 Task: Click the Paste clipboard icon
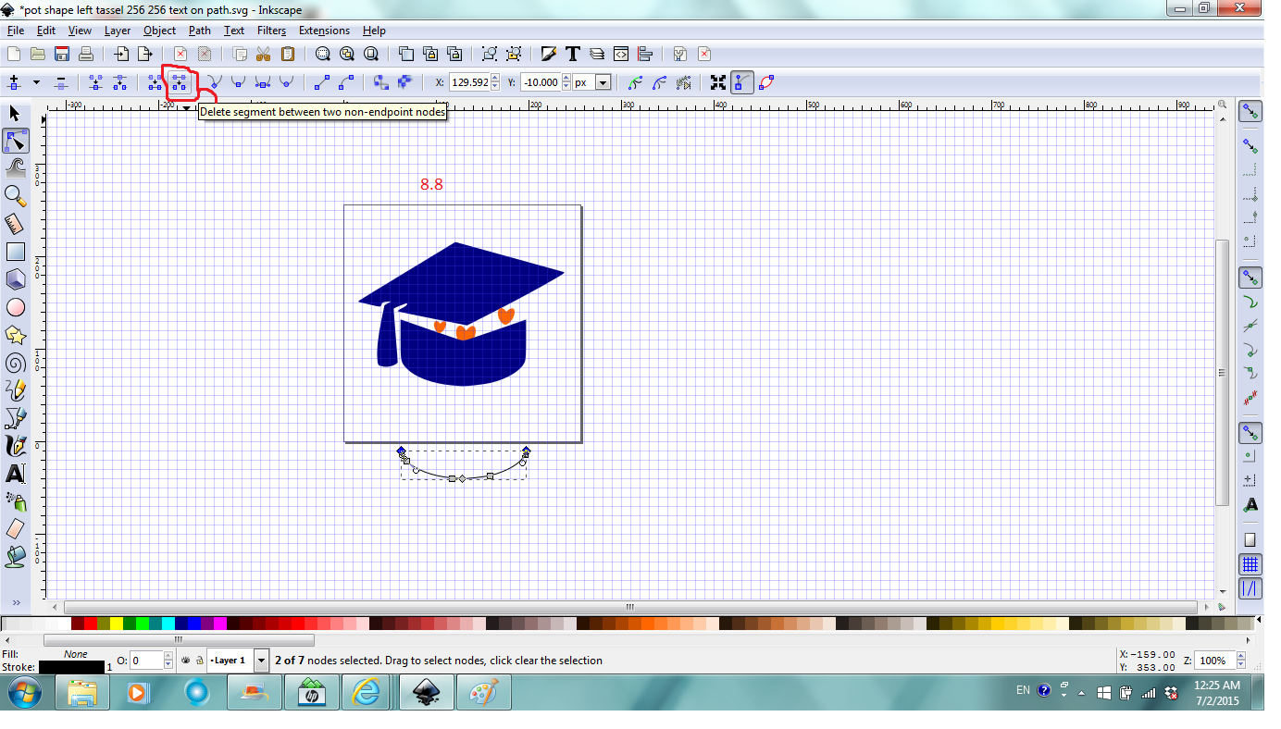pyautogui.click(x=287, y=54)
